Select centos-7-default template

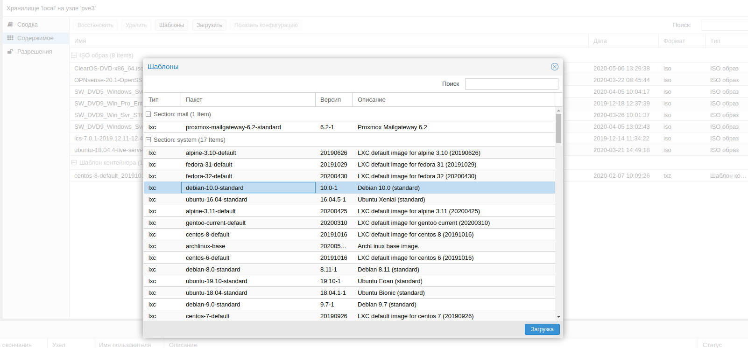[349, 316]
